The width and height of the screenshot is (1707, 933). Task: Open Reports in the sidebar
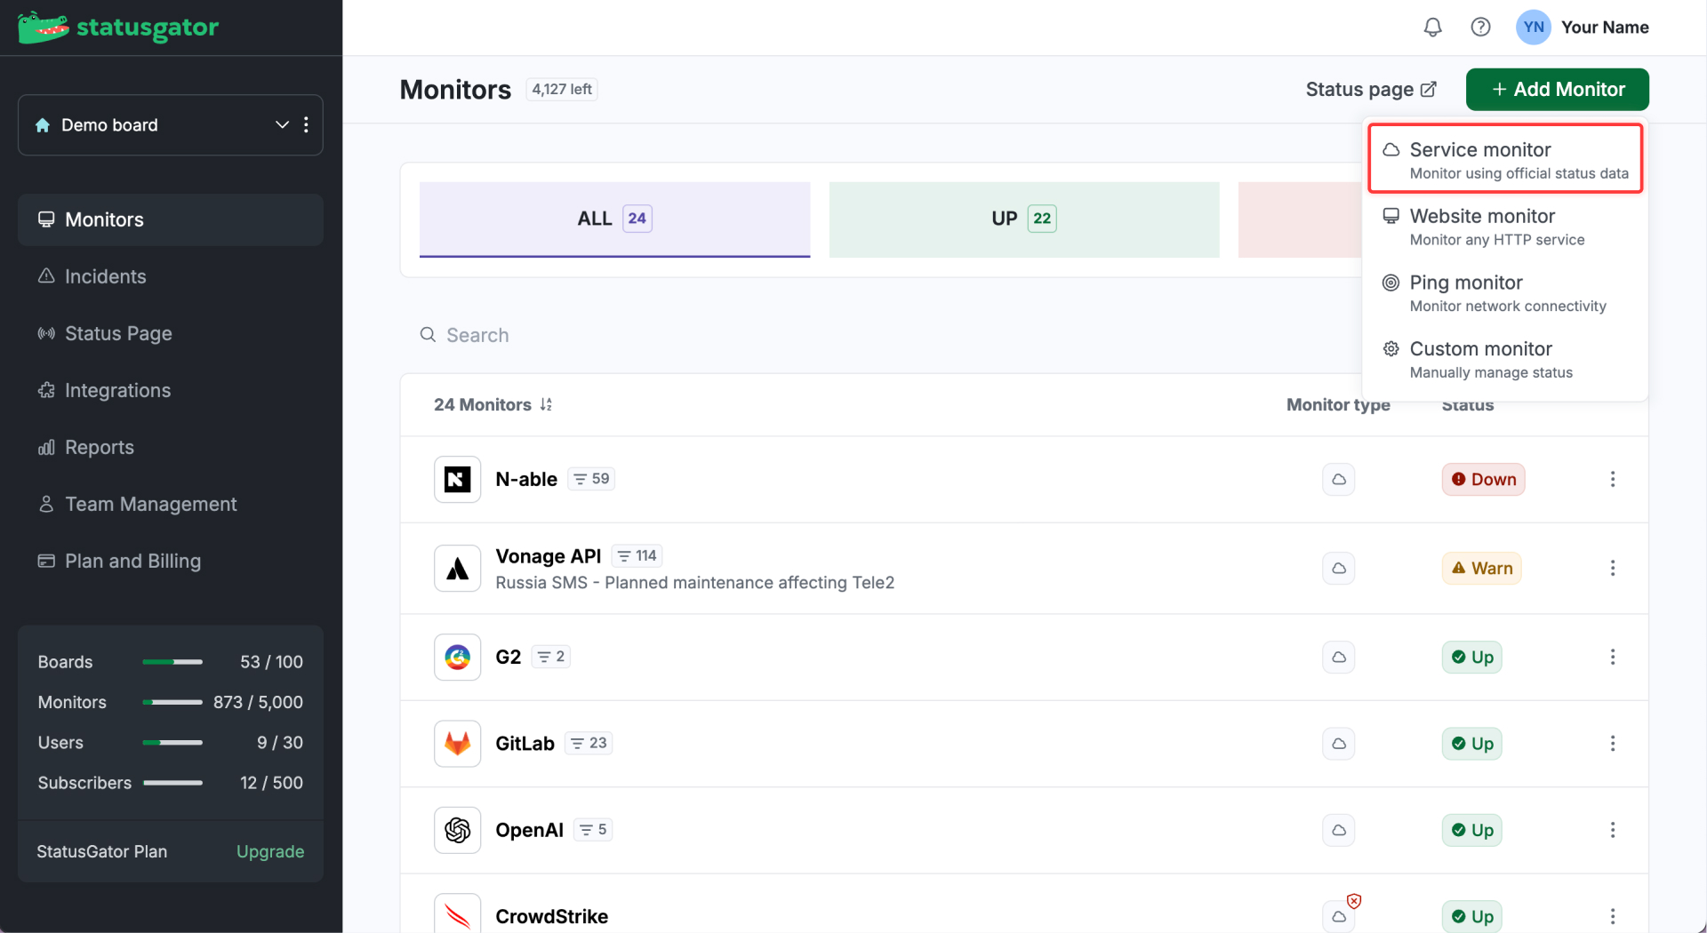(171, 447)
